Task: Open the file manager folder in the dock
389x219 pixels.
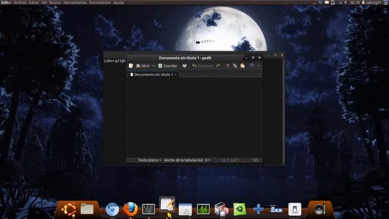Action: [x=87, y=209]
